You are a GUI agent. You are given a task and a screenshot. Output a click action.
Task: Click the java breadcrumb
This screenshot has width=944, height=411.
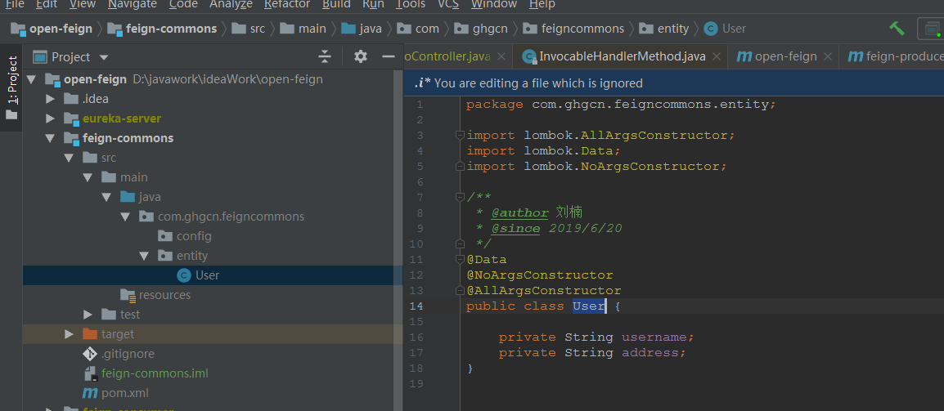362,29
